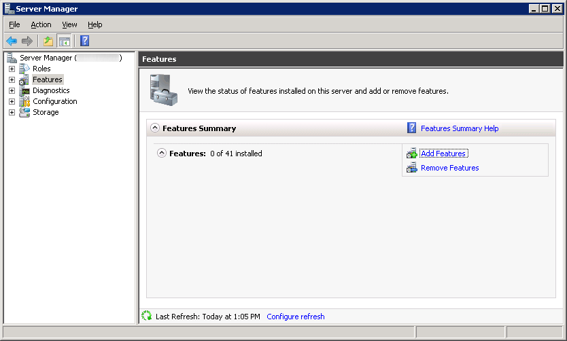Click the Up one level folder icon
Screen dimensions: 567x341
(x=48, y=41)
